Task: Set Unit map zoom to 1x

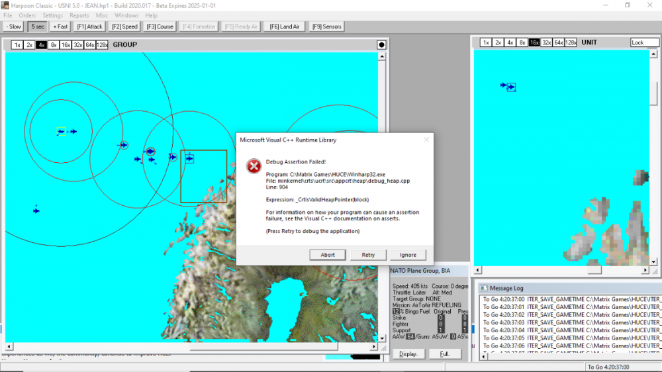Action: click(x=486, y=42)
